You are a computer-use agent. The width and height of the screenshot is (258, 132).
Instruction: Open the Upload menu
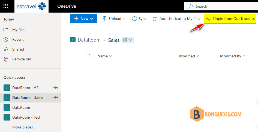[x=114, y=19]
